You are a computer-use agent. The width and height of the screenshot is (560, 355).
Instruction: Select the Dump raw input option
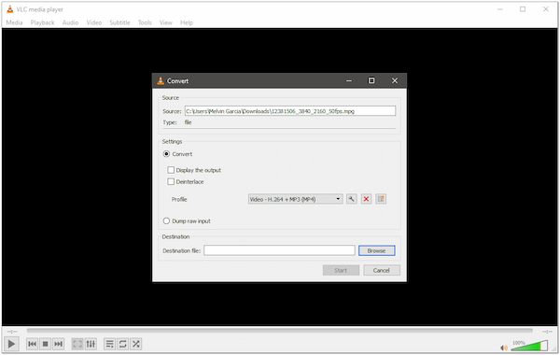[166, 220]
